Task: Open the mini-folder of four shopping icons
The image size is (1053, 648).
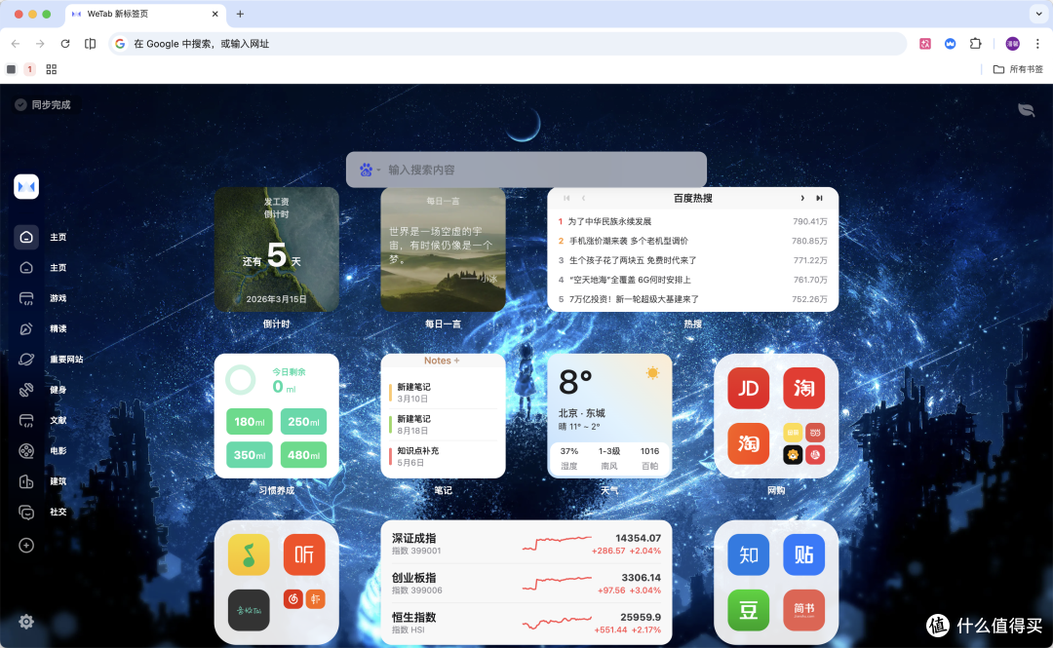Action: click(x=803, y=444)
